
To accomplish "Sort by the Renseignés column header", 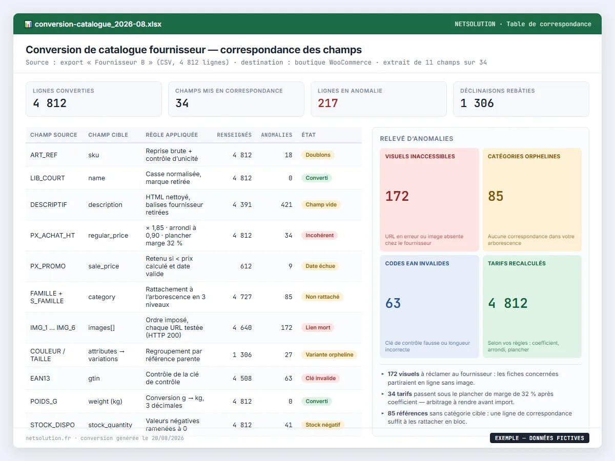I will 234,135.
